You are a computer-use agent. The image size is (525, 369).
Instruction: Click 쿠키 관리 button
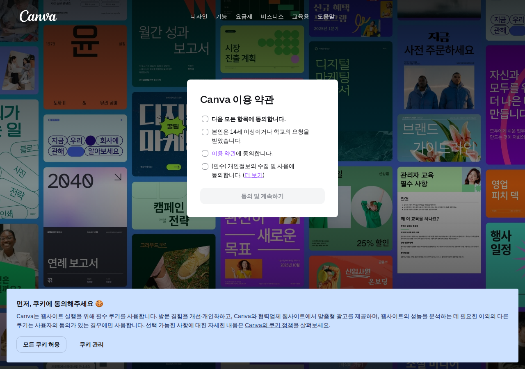[x=91, y=344]
